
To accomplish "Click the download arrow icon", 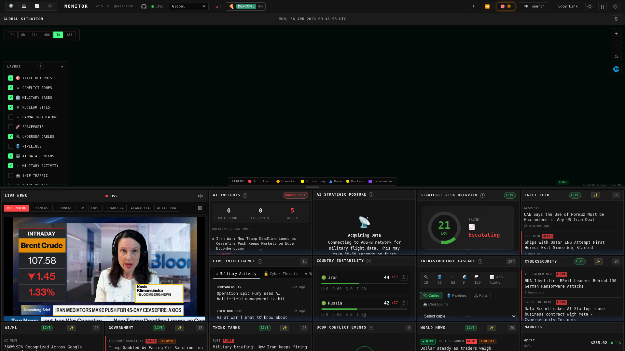I will coord(473,6).
